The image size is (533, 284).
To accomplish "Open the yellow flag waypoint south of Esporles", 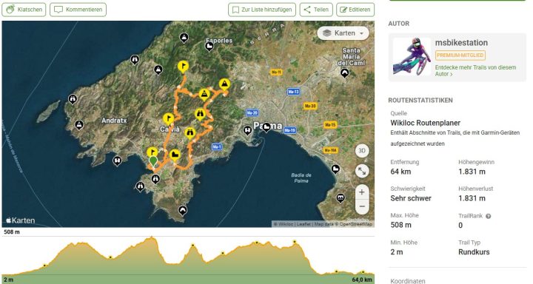I will coord(184,67).
